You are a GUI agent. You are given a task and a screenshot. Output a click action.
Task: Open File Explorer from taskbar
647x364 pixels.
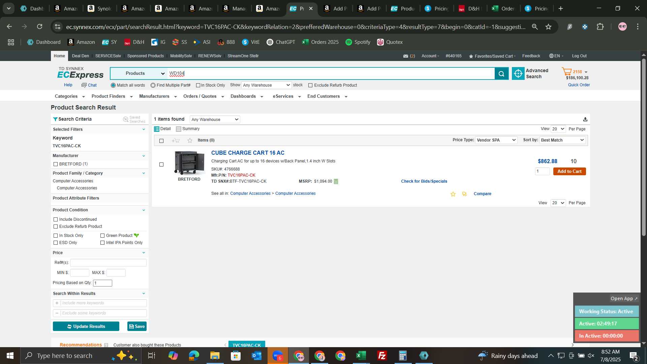click(215, 356)
